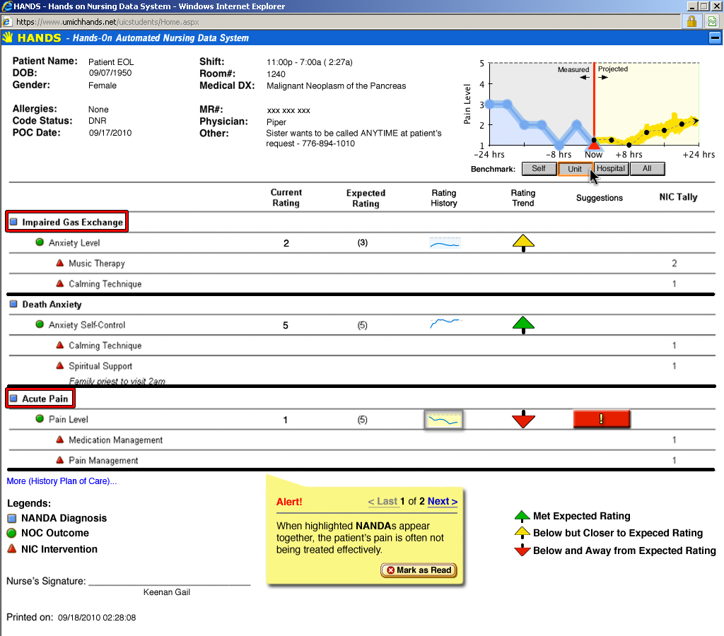Click the Music Therapy intervention label
This screenshot has height=636, width=724.
tap(97, 263)
